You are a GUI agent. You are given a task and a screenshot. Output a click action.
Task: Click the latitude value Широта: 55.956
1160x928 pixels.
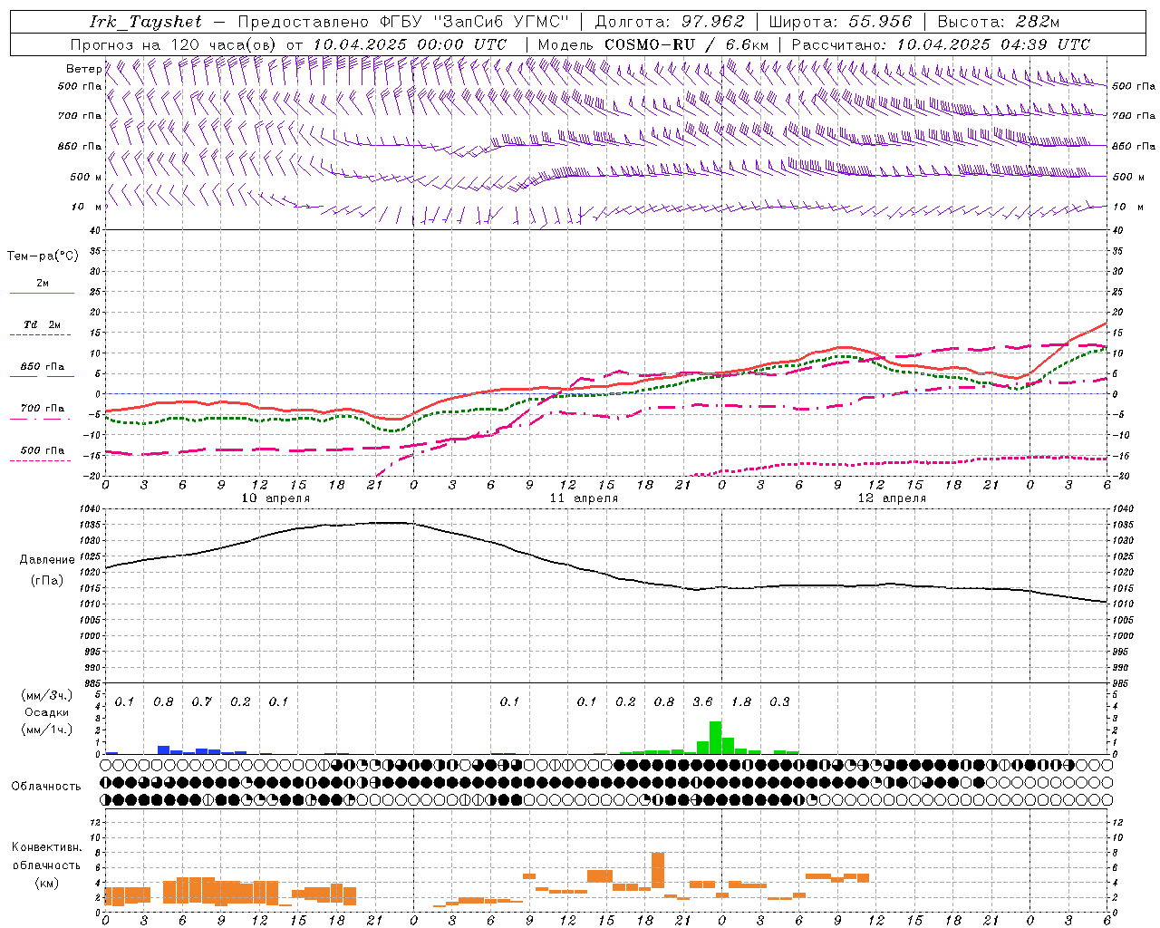tap(840, 22)
